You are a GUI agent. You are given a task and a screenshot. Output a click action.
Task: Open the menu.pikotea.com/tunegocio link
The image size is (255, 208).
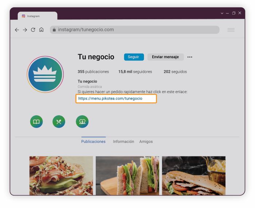(x=110, y=99)
